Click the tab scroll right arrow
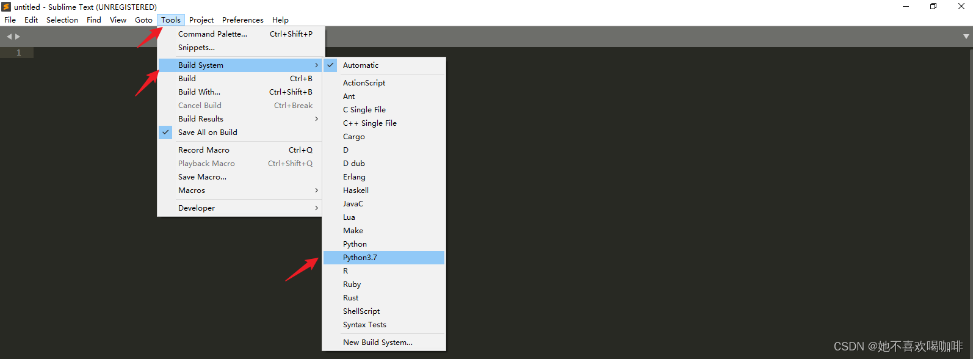Image resolution: width=973 pixels, height=359 pixels. pyautogui.click(x=18, y=37)
